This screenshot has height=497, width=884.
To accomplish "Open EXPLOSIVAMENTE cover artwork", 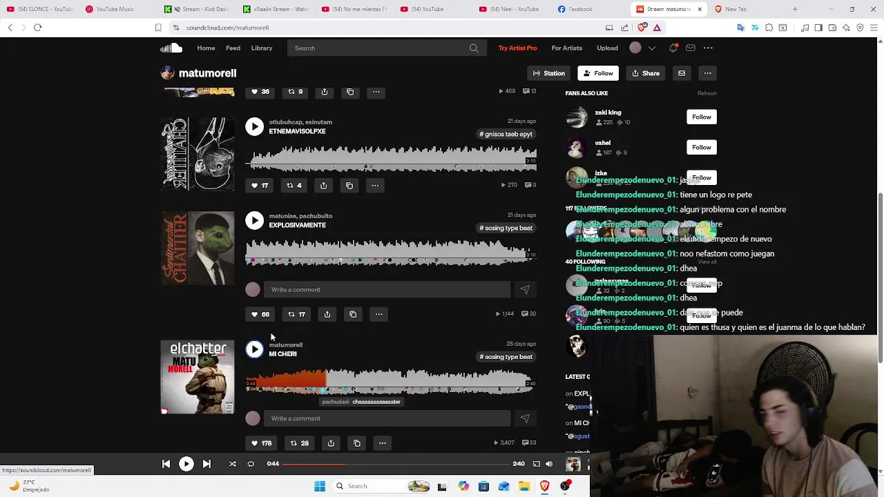I will coord(198,248).
